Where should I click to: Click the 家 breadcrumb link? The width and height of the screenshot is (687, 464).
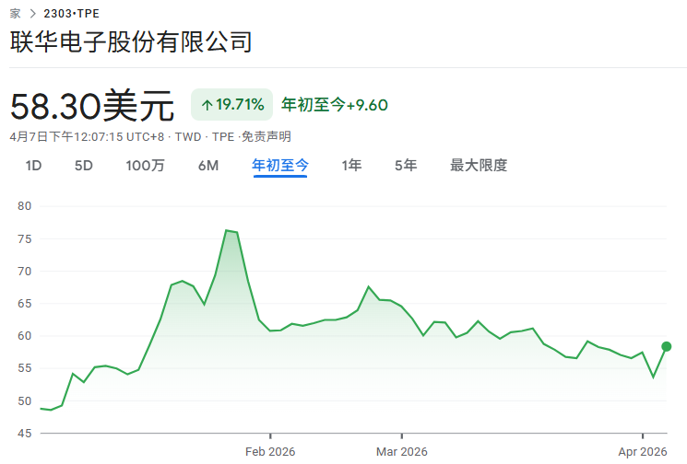(16, 14)
